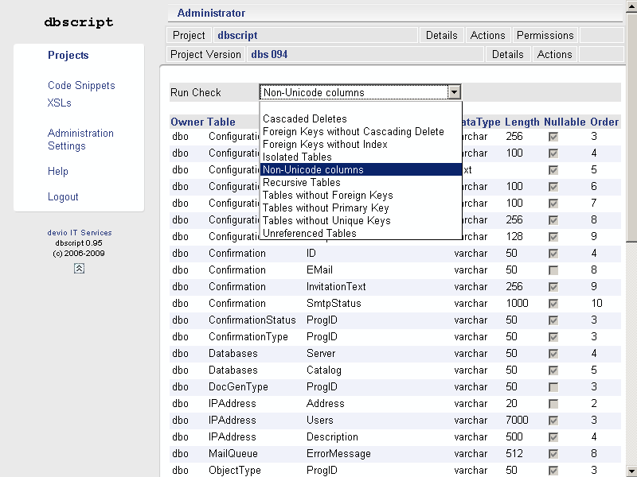Click the Run Check combo box field
637x477 pixels.
click(361, 92)
